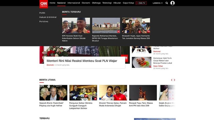Open the Internasional menu item
Image resolution: width=214 pixels, height=120 pixels.
tap(74, 3)
